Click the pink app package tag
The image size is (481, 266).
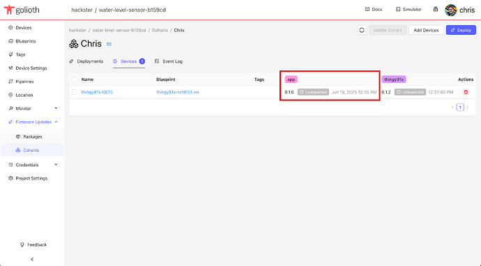click(291, 79)
